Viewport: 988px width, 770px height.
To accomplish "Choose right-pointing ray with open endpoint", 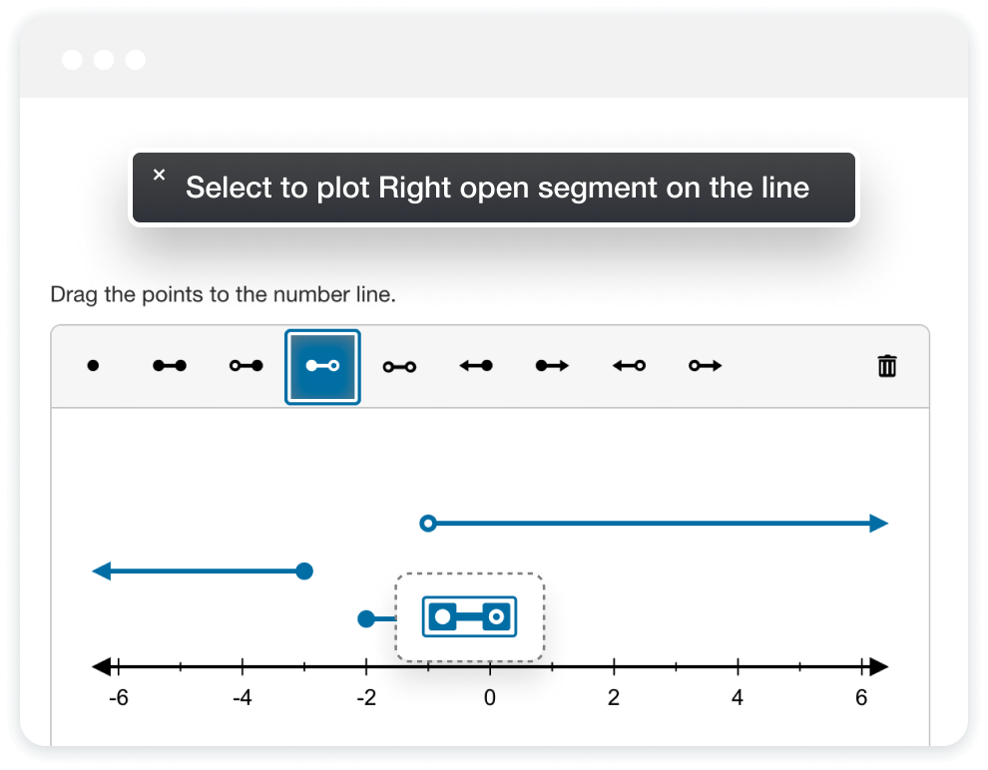I will coord(705,366).
